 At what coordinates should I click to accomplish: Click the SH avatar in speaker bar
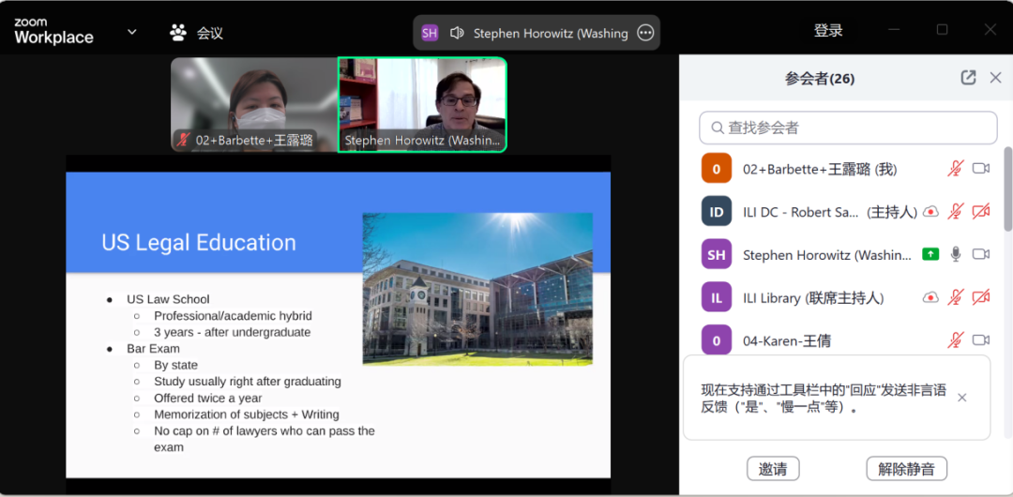click(430, 33)
